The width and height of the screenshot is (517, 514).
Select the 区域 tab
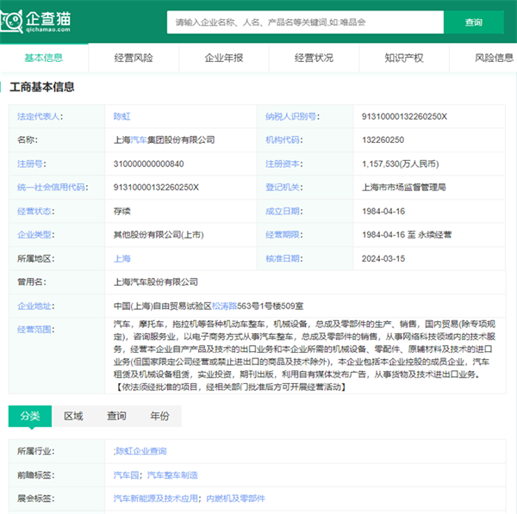coord(74,417)
